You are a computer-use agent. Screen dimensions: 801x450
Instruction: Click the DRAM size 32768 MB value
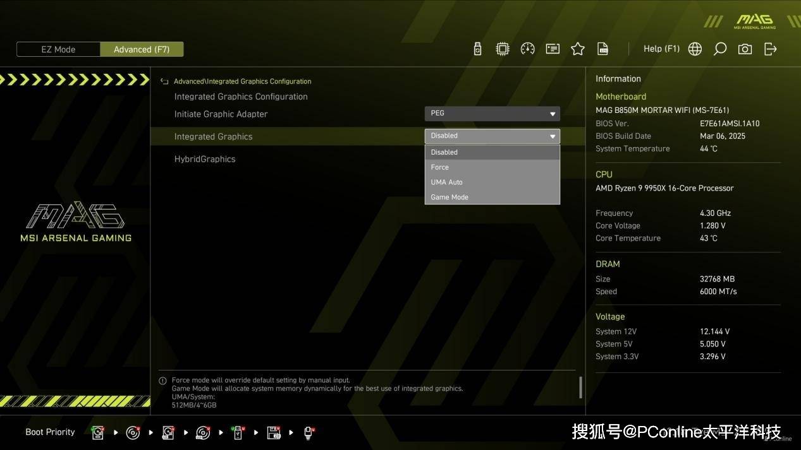tap(717, 279)
